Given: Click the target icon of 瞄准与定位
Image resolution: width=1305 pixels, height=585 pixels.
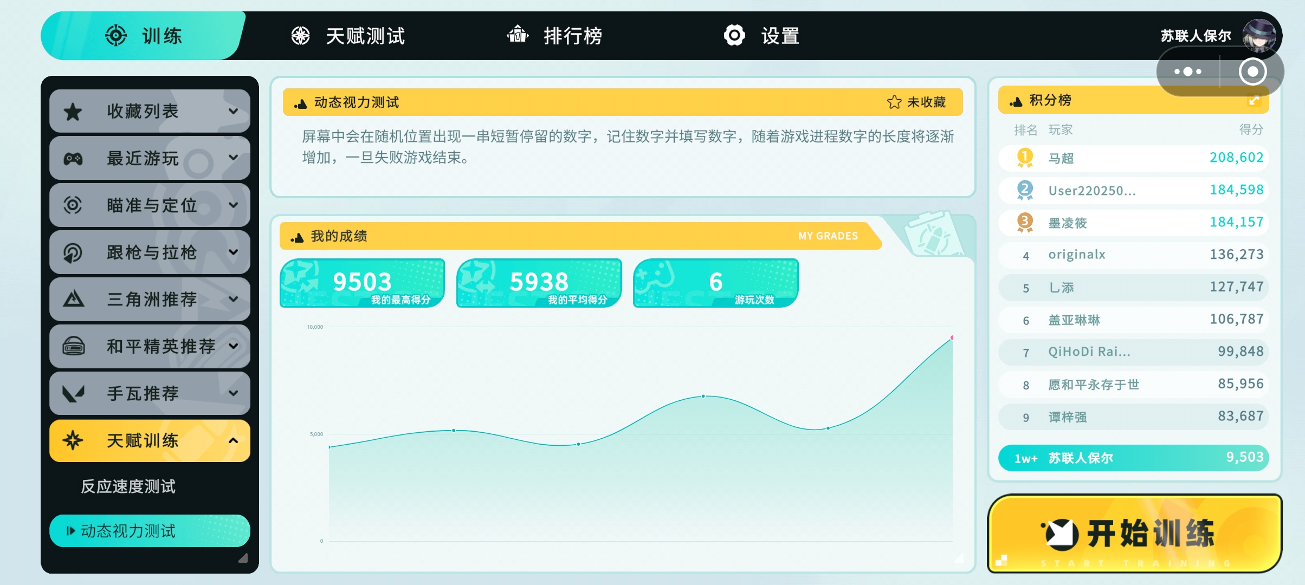Looking at the screenshot, I should pos(73,205).
